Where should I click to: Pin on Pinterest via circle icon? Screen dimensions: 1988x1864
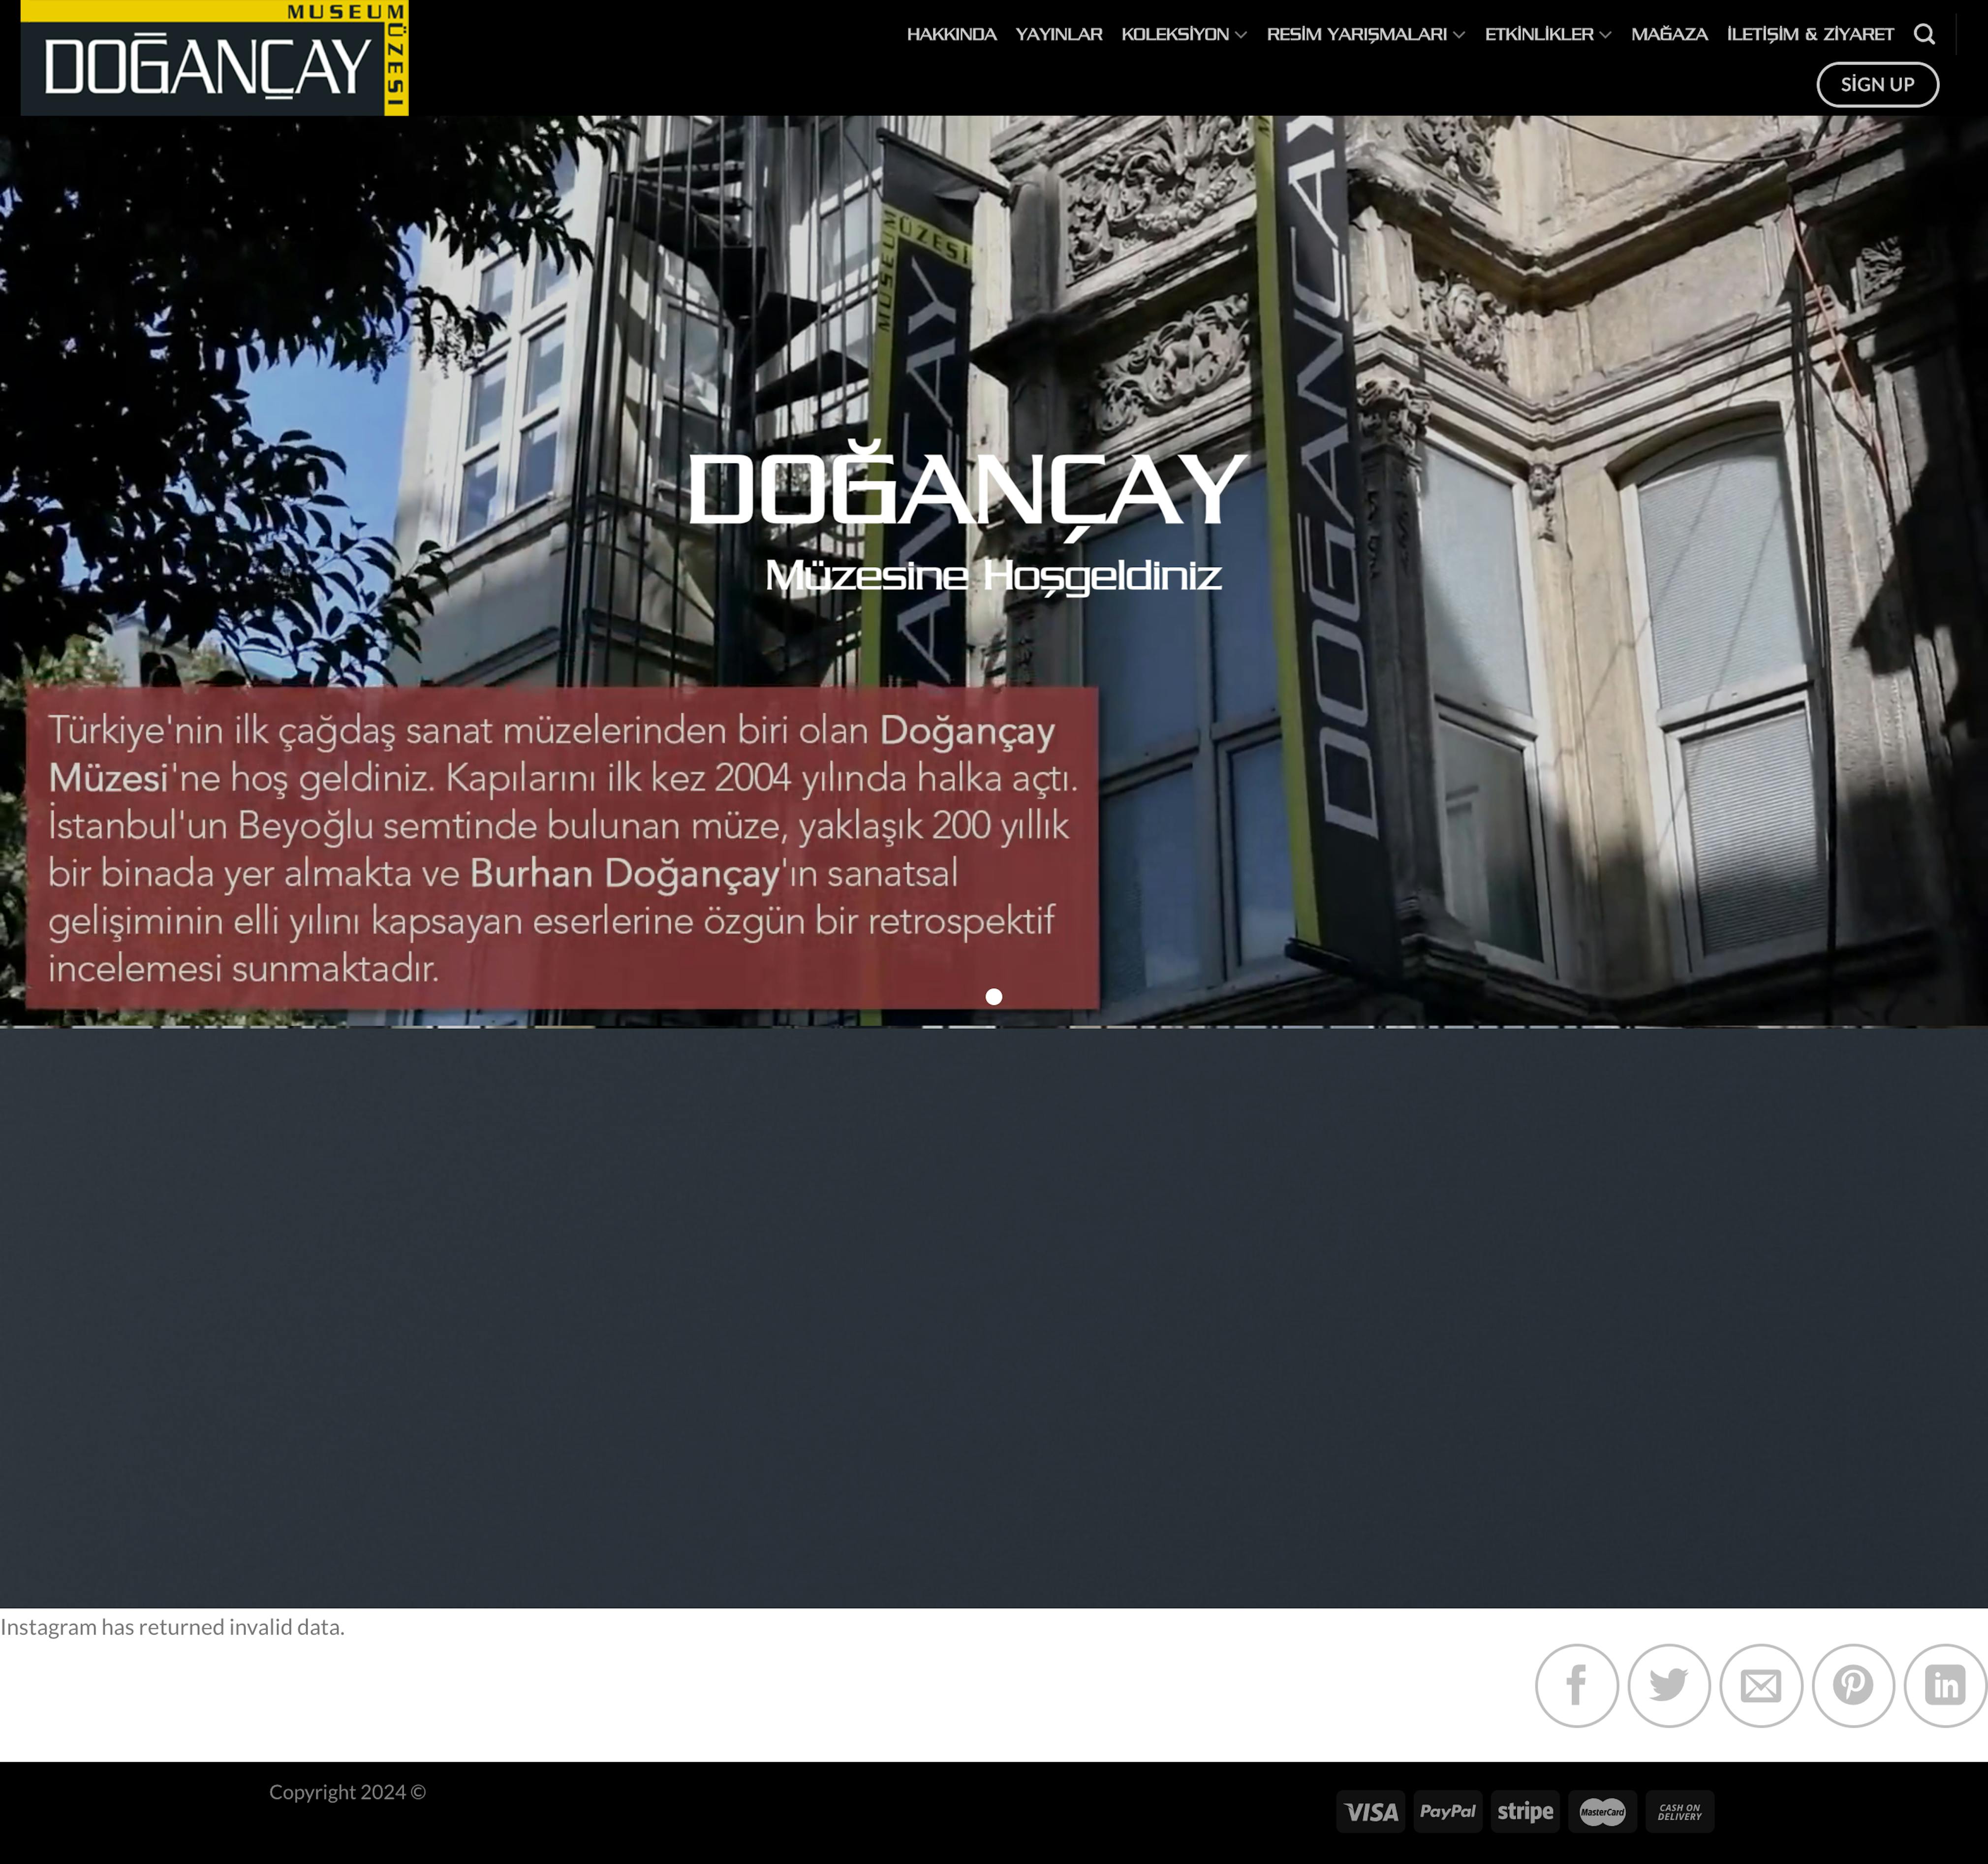tap(1853, 1685)
